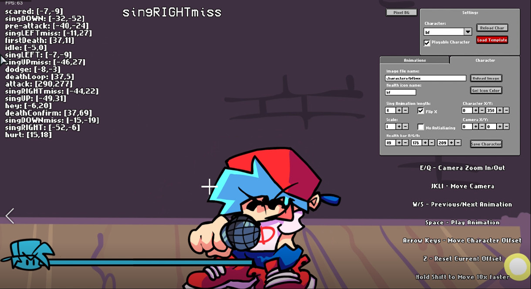Increment the health bar green value

click(x=424, y=142)
